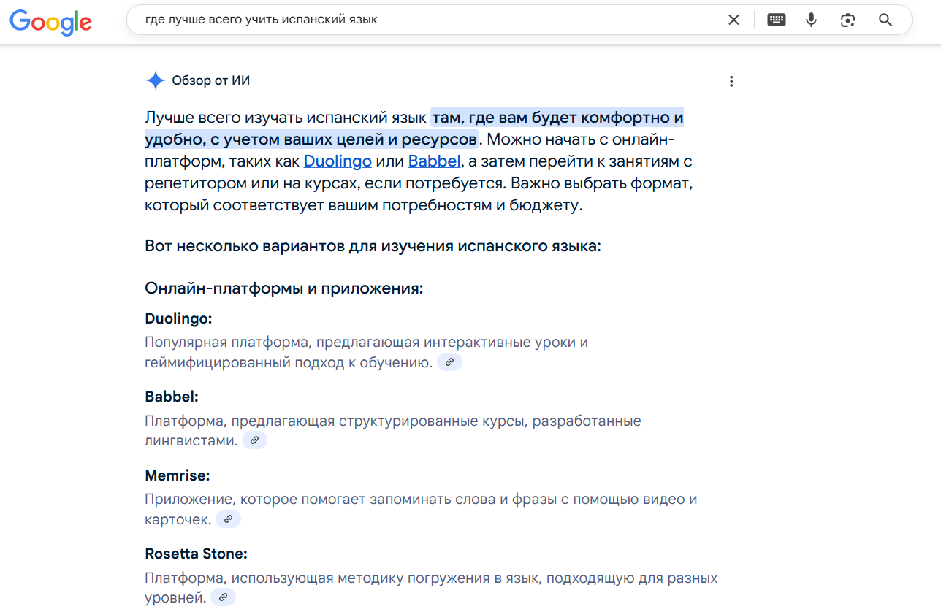Open search by image lens icon
941x612 pixels.
click(x=847, y=20)
